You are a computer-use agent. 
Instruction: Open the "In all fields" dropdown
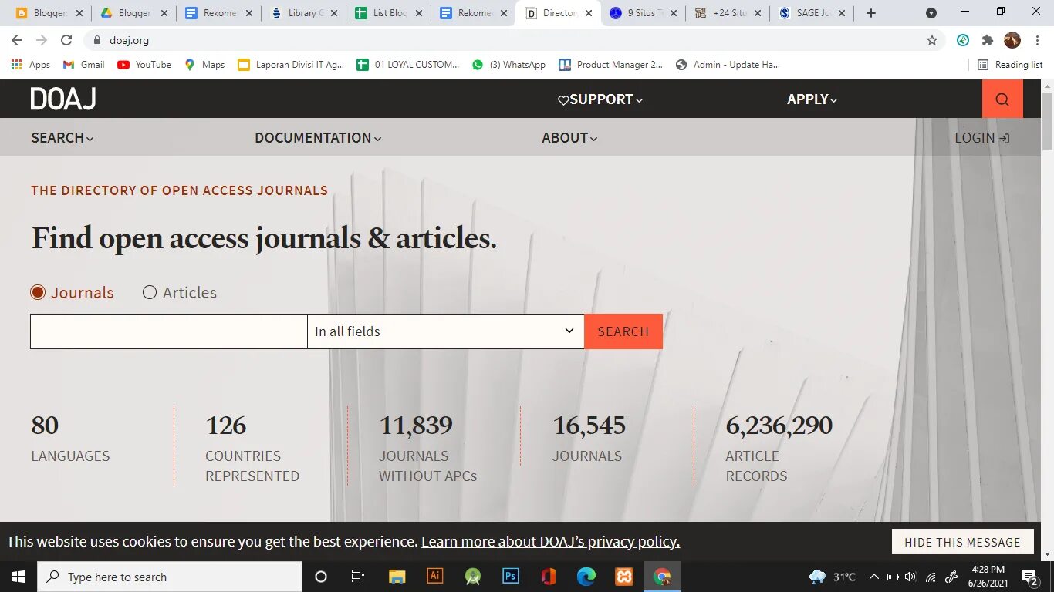[446, 331]
